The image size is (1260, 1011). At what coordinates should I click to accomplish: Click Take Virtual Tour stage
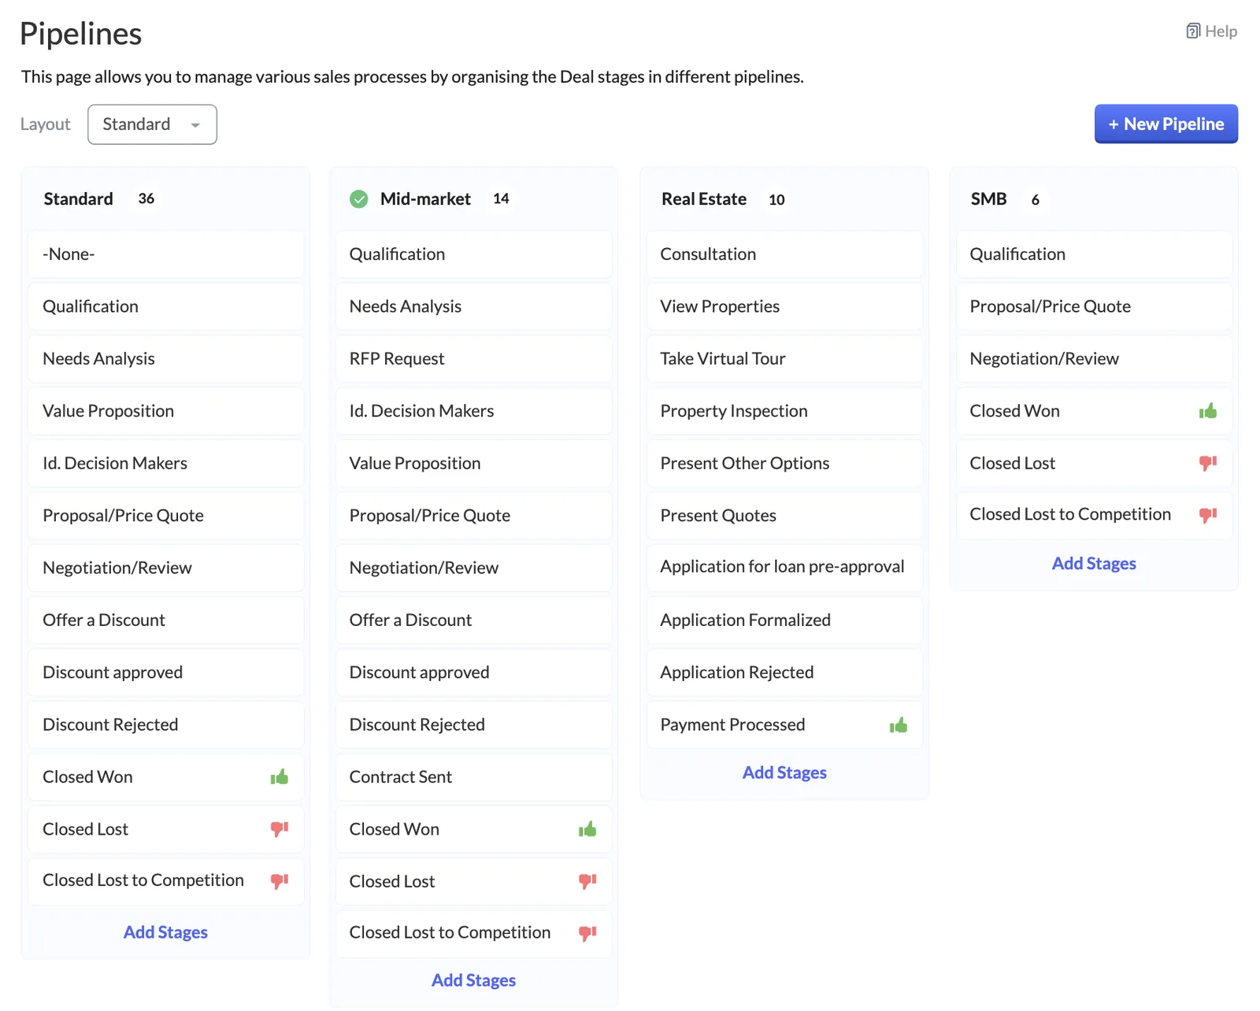[x=784, y=359]
